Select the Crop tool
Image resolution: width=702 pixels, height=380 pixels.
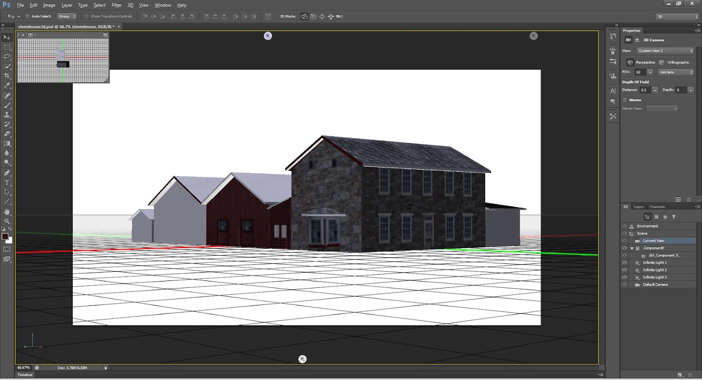tap(7, 75)
